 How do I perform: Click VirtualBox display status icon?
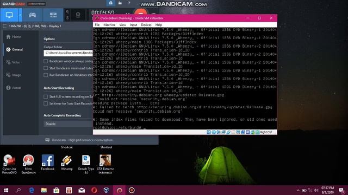pyautogui.click(x=238, y=132)
